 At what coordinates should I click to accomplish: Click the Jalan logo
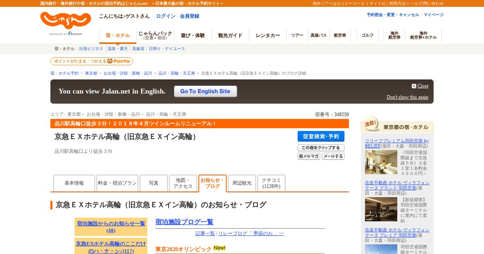[66, 20]
